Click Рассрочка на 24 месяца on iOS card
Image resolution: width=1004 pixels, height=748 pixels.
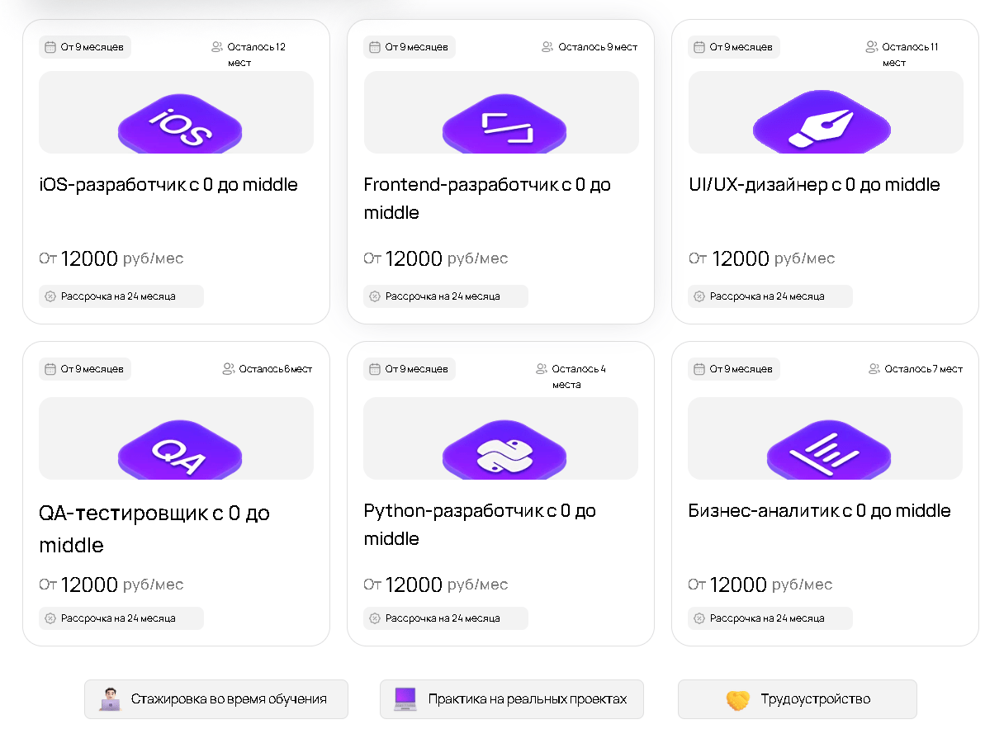[x=121, y=296]
